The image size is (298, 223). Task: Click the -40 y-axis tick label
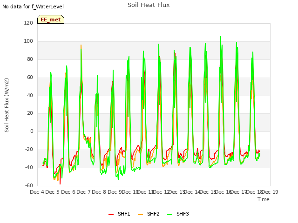point(29,167)
